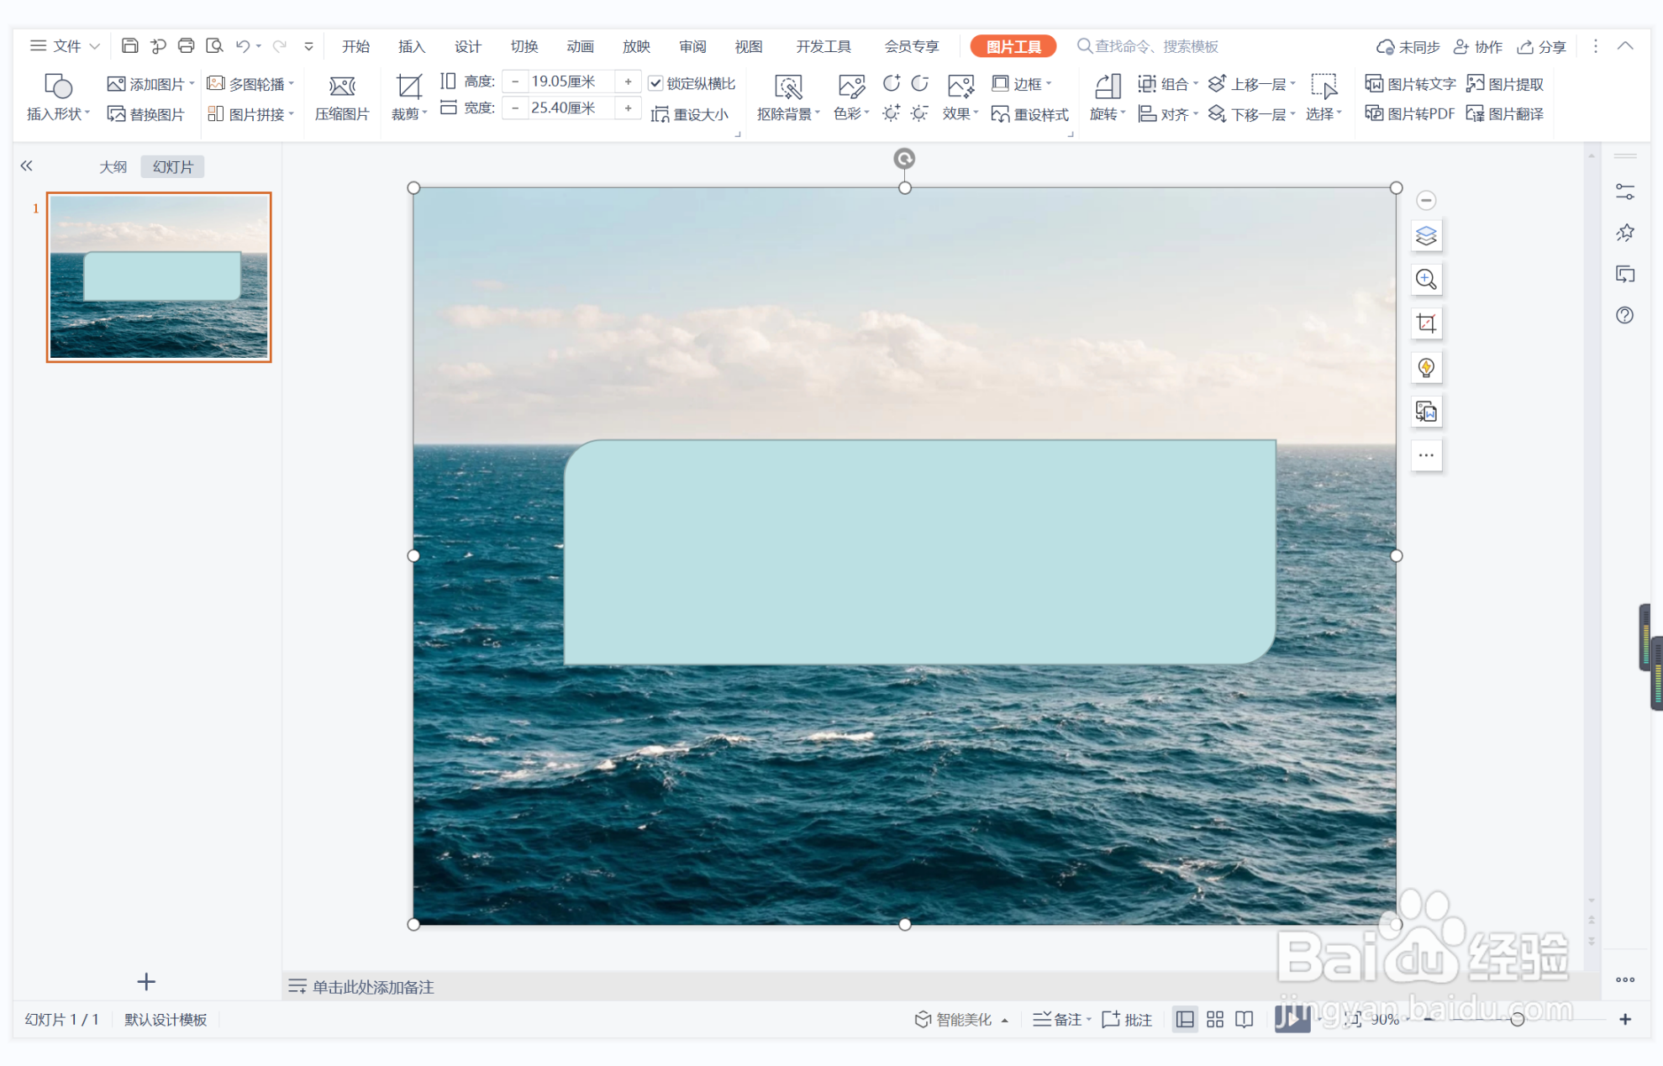Select the Insert Shape (插入形状) icon

point(57,87)
